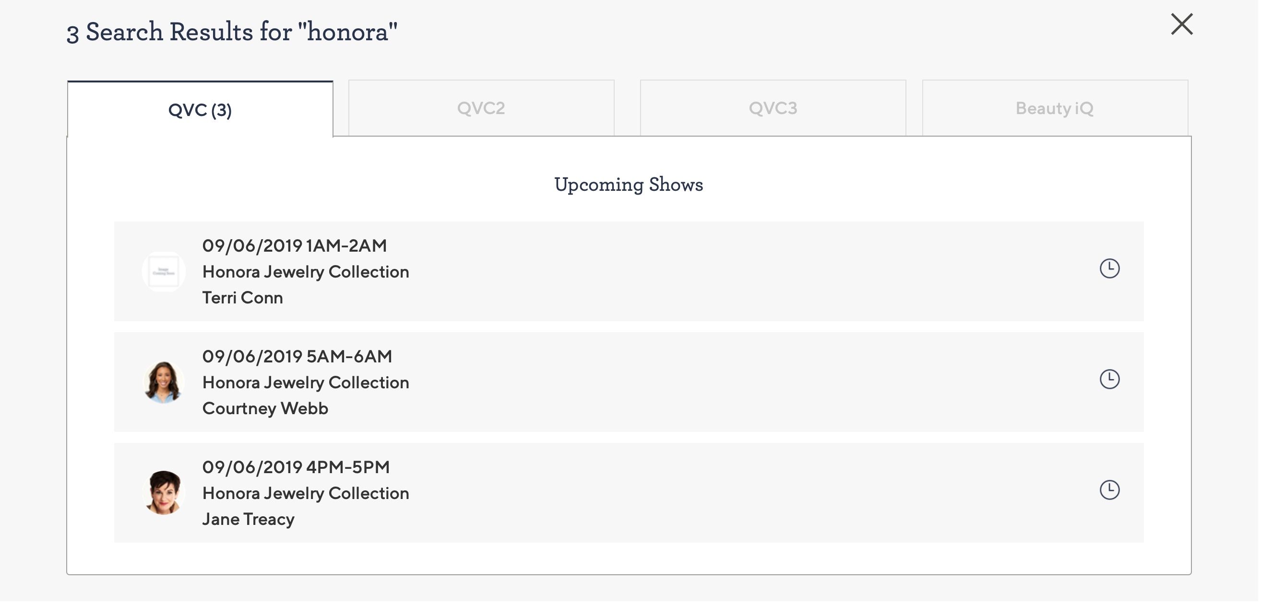
Task: Click Courtney Webb's host photo
Action: click(x=164, y=382)
